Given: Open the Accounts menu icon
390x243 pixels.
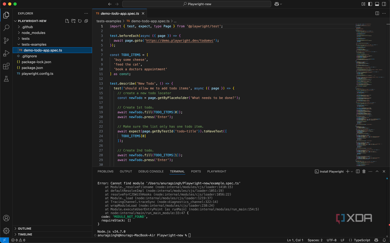Looking at the screenshot, I should [x=6, y=218].
